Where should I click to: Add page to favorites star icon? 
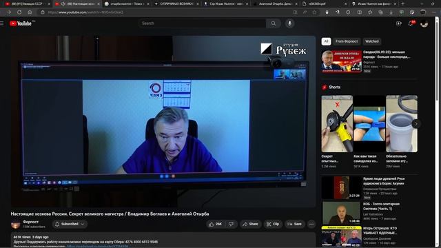click(x=314, y=12)
